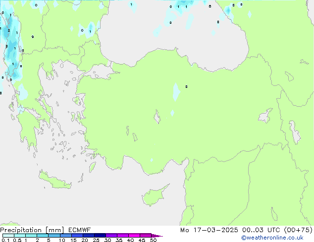Image resolution: width=314 pixels, height=242 pixels.
Task: Click the '35' legend value
Action: (119, 240)
